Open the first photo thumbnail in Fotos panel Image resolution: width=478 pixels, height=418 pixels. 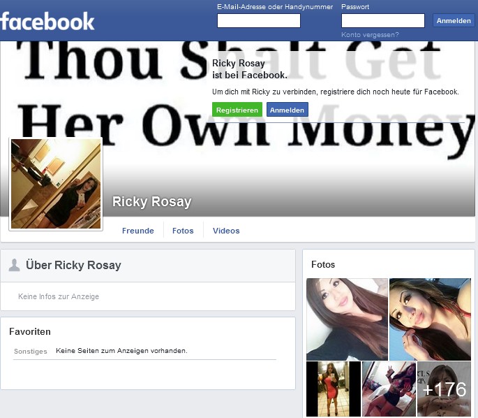(x=346, y=319)
